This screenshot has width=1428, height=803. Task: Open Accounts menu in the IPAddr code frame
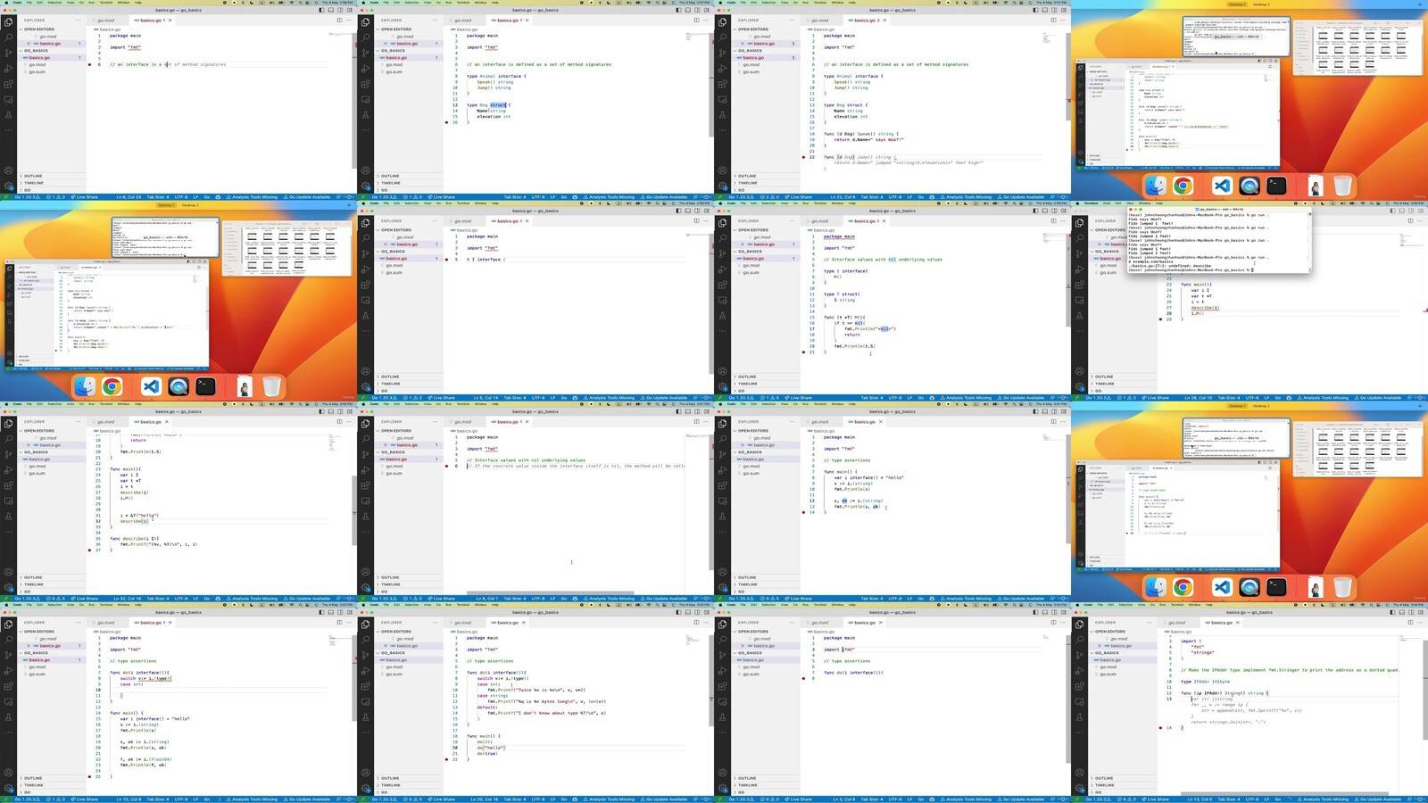[x=1079, y=773]
